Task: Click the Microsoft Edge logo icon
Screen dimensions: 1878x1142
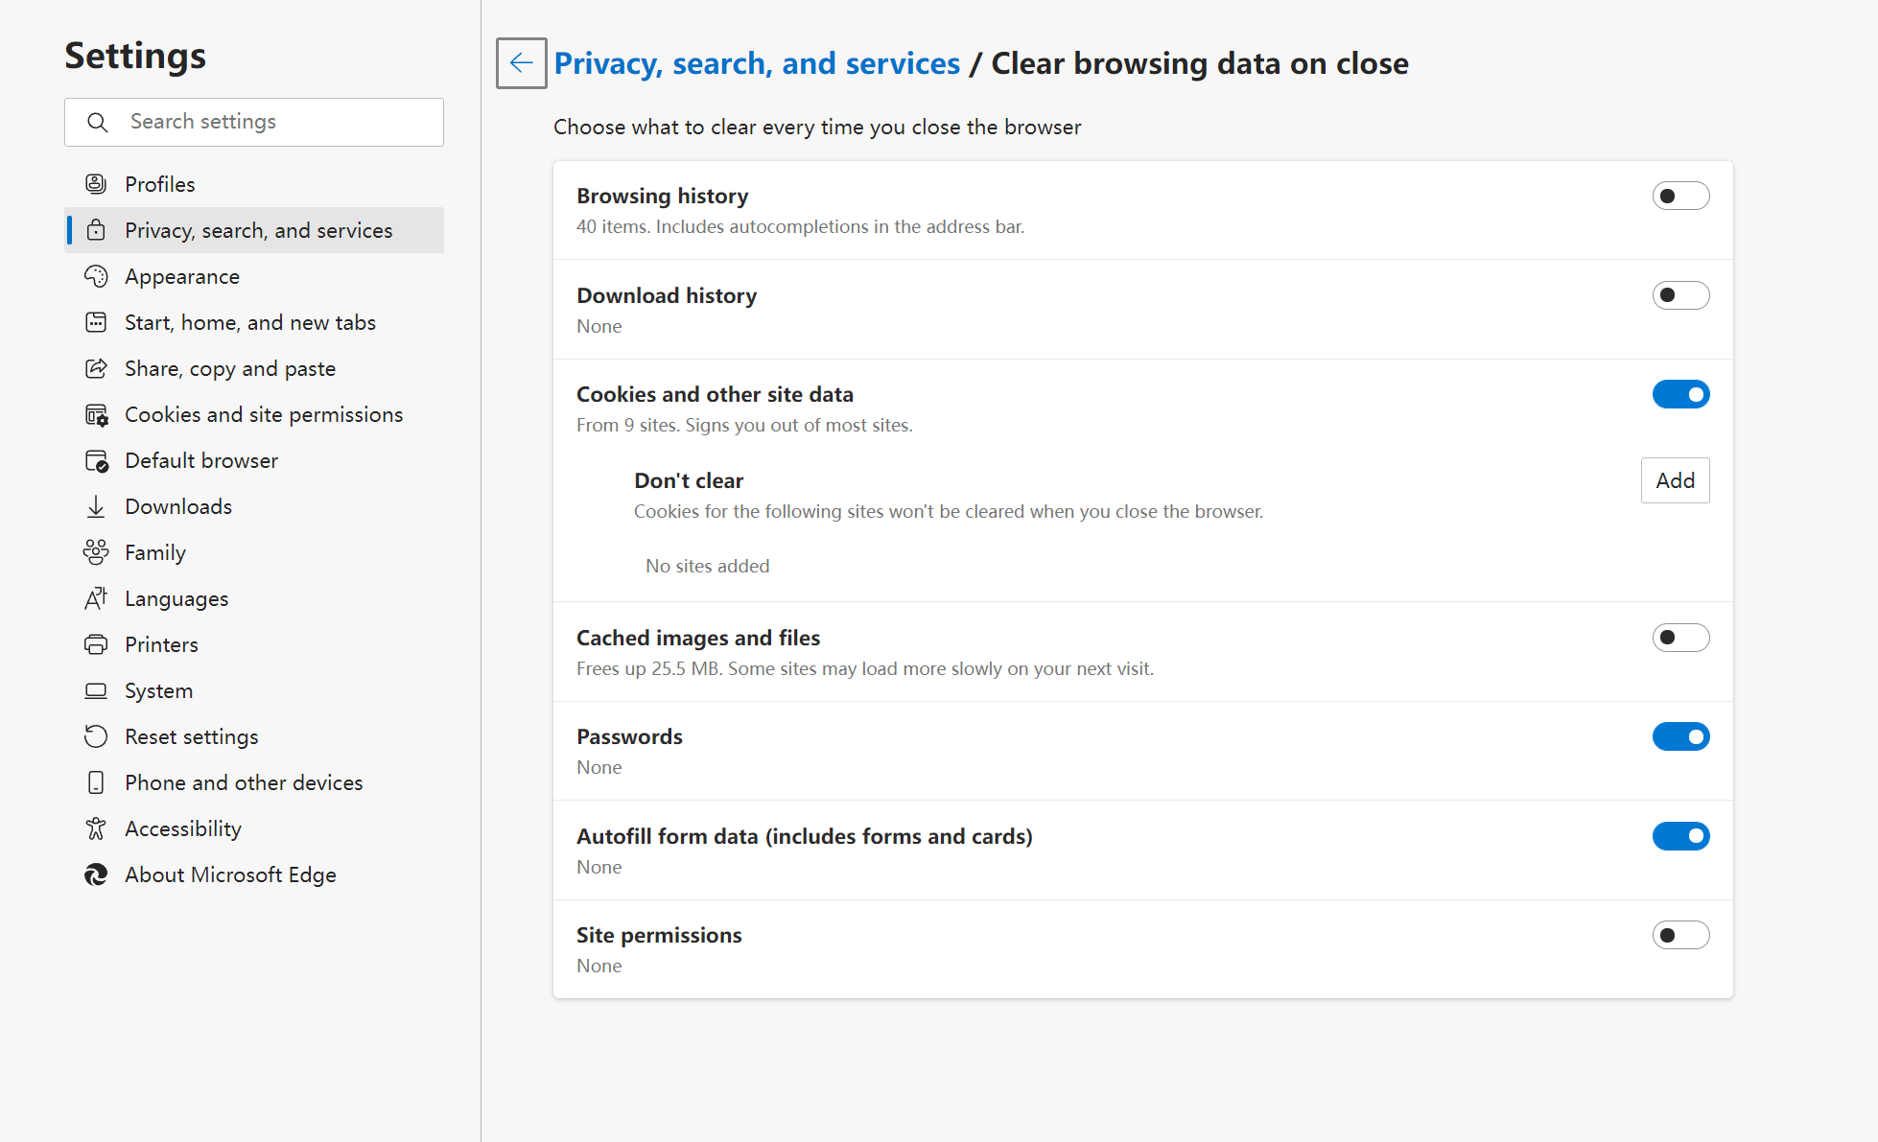Action: point(96,874)
